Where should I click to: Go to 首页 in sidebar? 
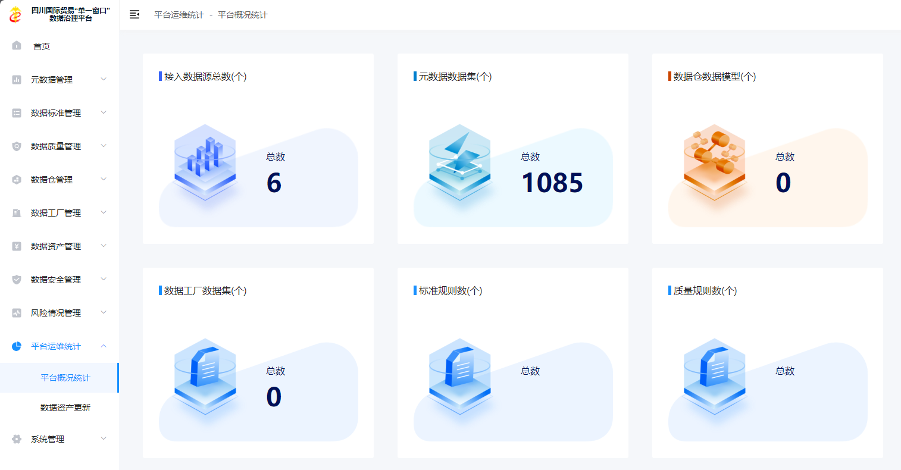click(42, 46)
